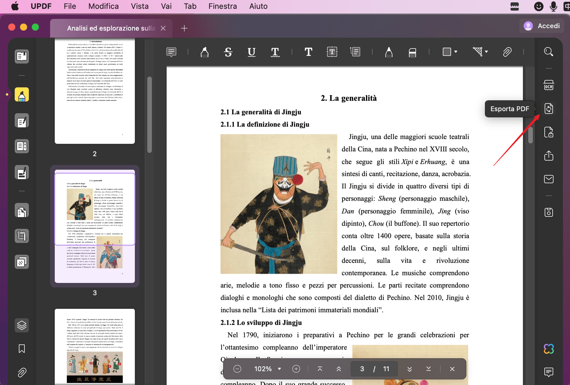This screenshot has height=385, width=570.
Task: Open the Layers panel icon
Action: pos(22,325)
